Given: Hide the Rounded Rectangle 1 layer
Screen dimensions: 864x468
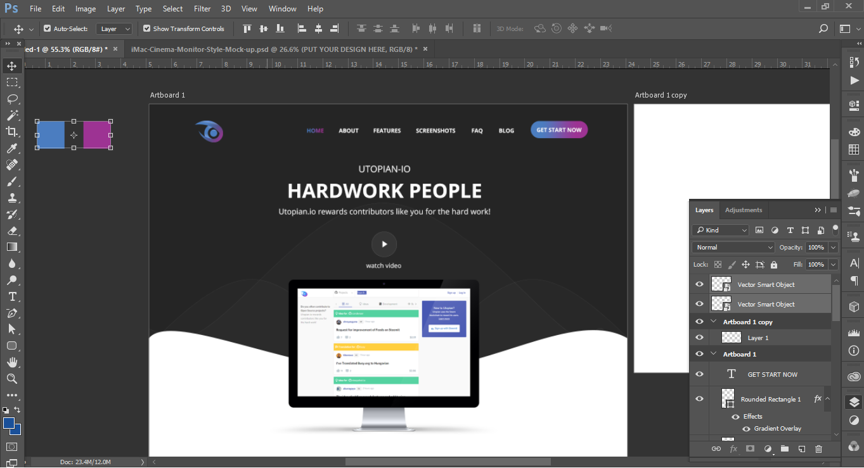Looking at the screenshot, I should (x=699, y=399).
